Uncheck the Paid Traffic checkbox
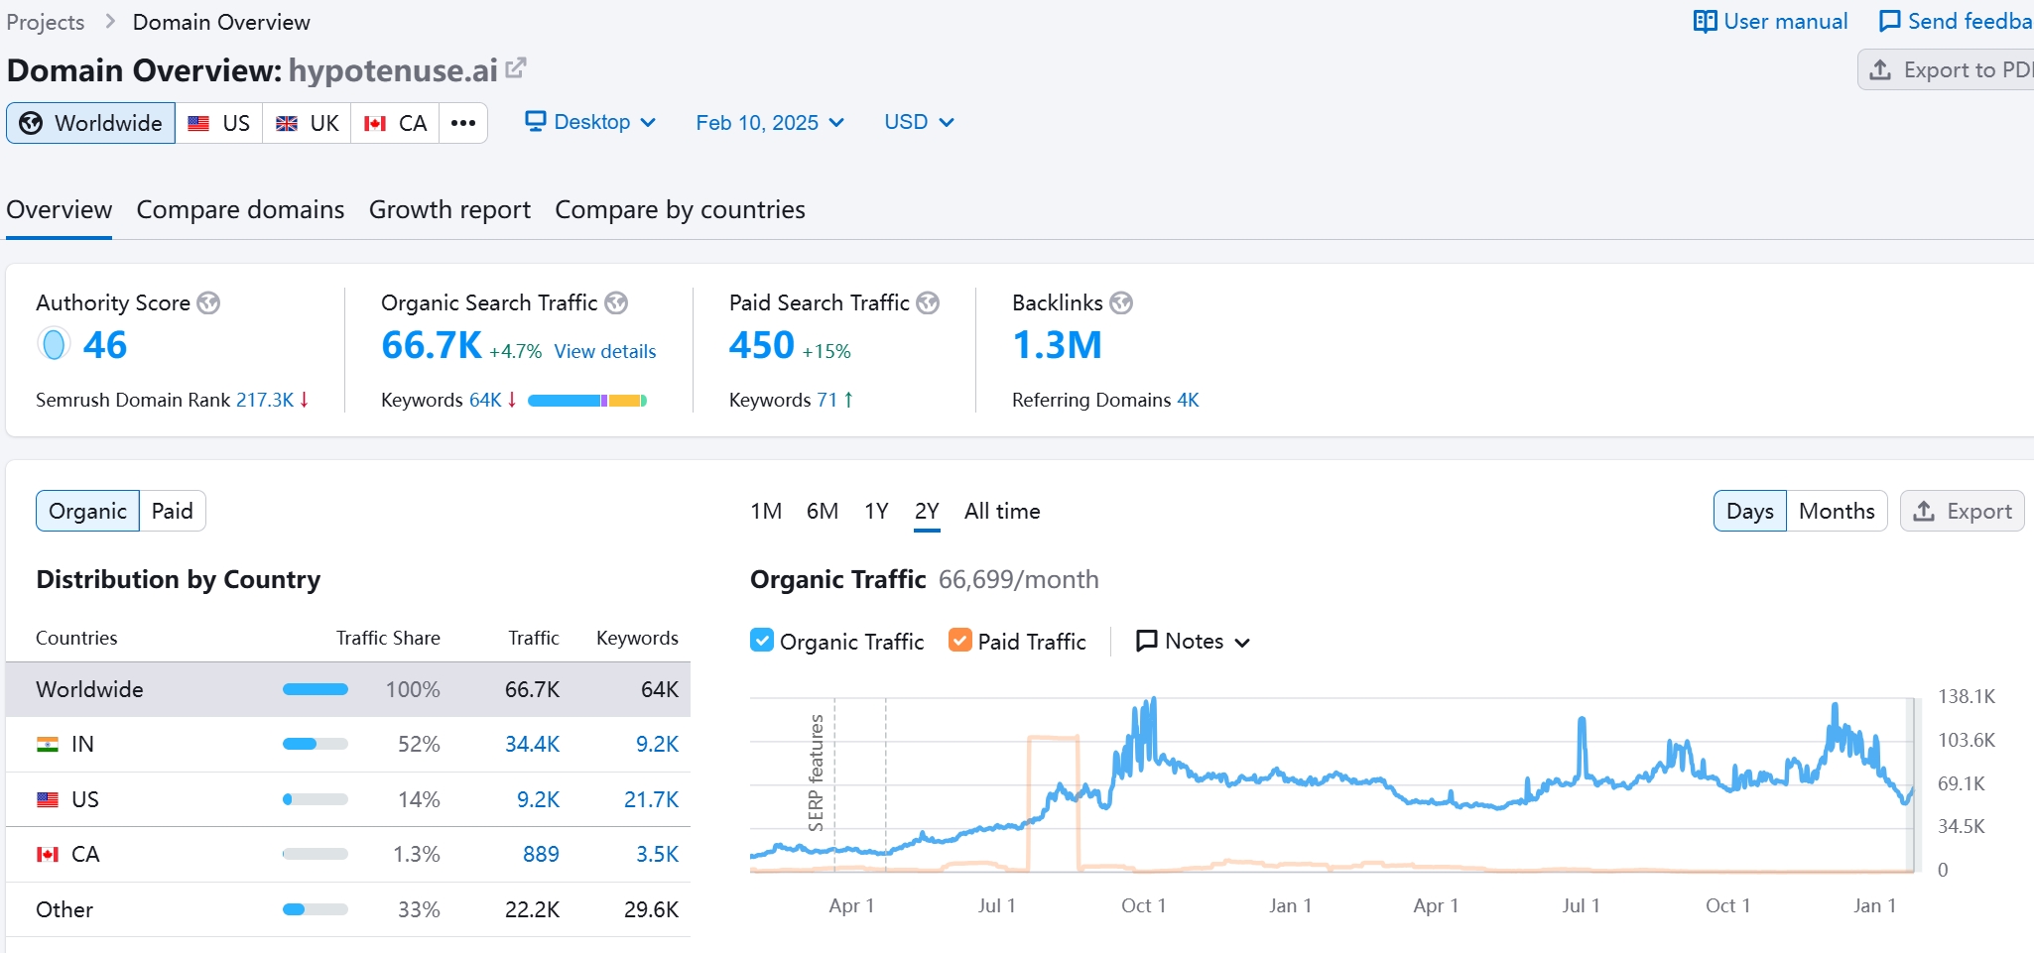This screenshot has height=953, width=2034. pos(959,641)
